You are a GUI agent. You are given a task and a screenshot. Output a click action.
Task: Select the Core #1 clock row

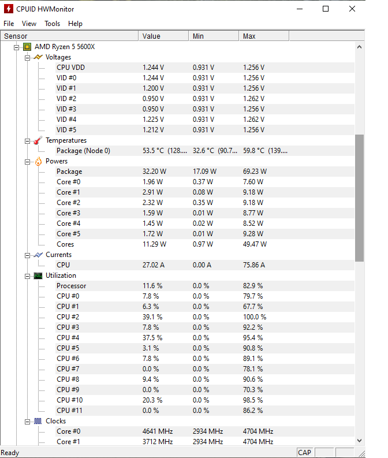205,442
